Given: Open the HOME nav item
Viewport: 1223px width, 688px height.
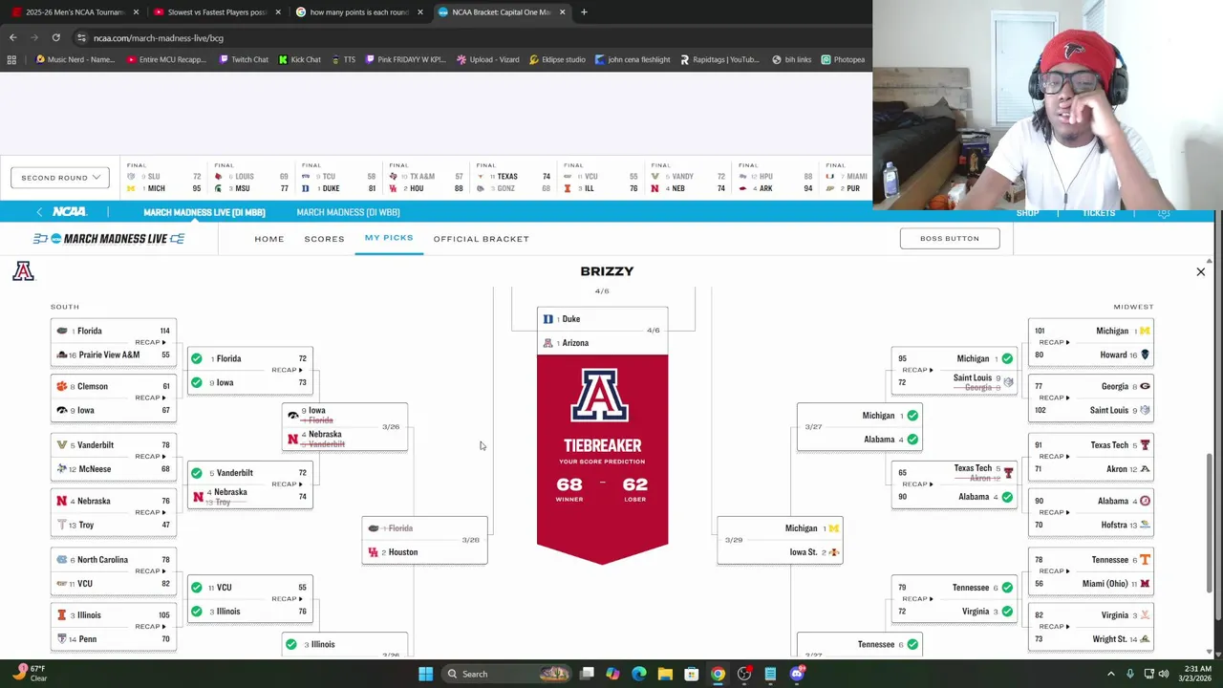Looking at the screenshot, I should tap(268, 239).
